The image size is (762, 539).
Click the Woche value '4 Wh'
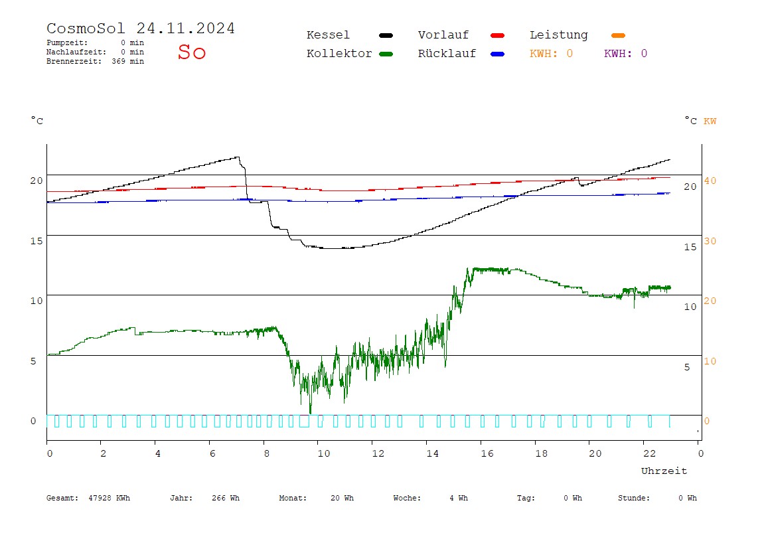pyautogui.click(x=459, y=498)
